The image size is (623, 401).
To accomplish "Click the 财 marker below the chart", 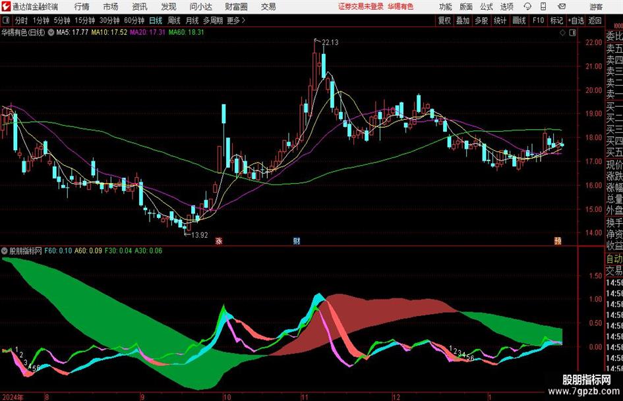I will click(297, 240).
